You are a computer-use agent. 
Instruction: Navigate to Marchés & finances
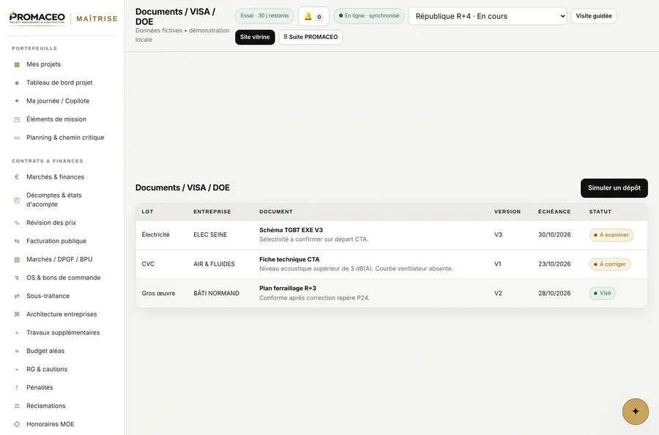[x=55, y=177]
